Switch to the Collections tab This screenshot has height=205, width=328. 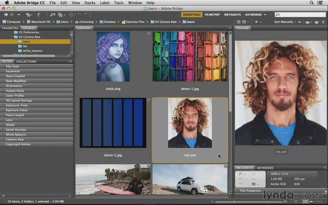point(26,61)
